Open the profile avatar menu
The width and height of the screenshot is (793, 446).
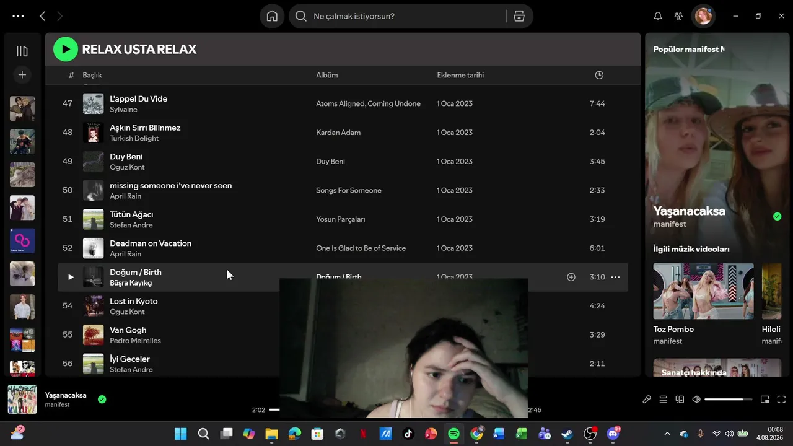coord(703,16)
